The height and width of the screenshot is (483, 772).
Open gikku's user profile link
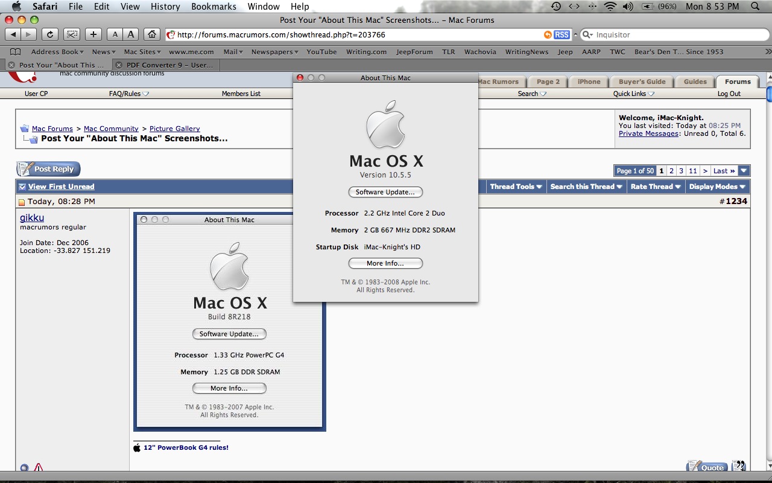click(x=32, y=217)
